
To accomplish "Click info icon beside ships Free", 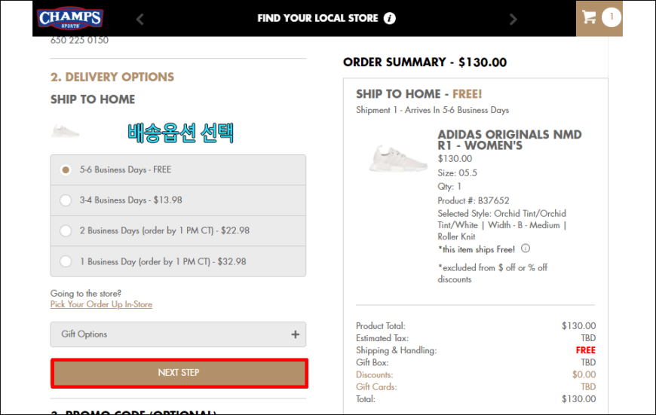I will (x=526, y=249).
